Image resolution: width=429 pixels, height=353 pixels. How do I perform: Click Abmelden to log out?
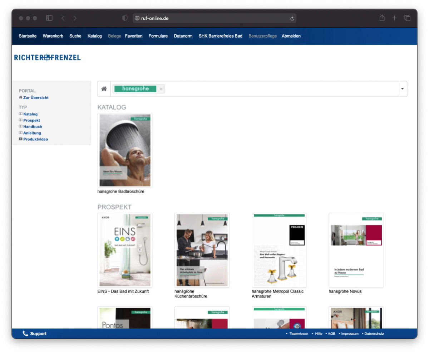coord(291,36)
